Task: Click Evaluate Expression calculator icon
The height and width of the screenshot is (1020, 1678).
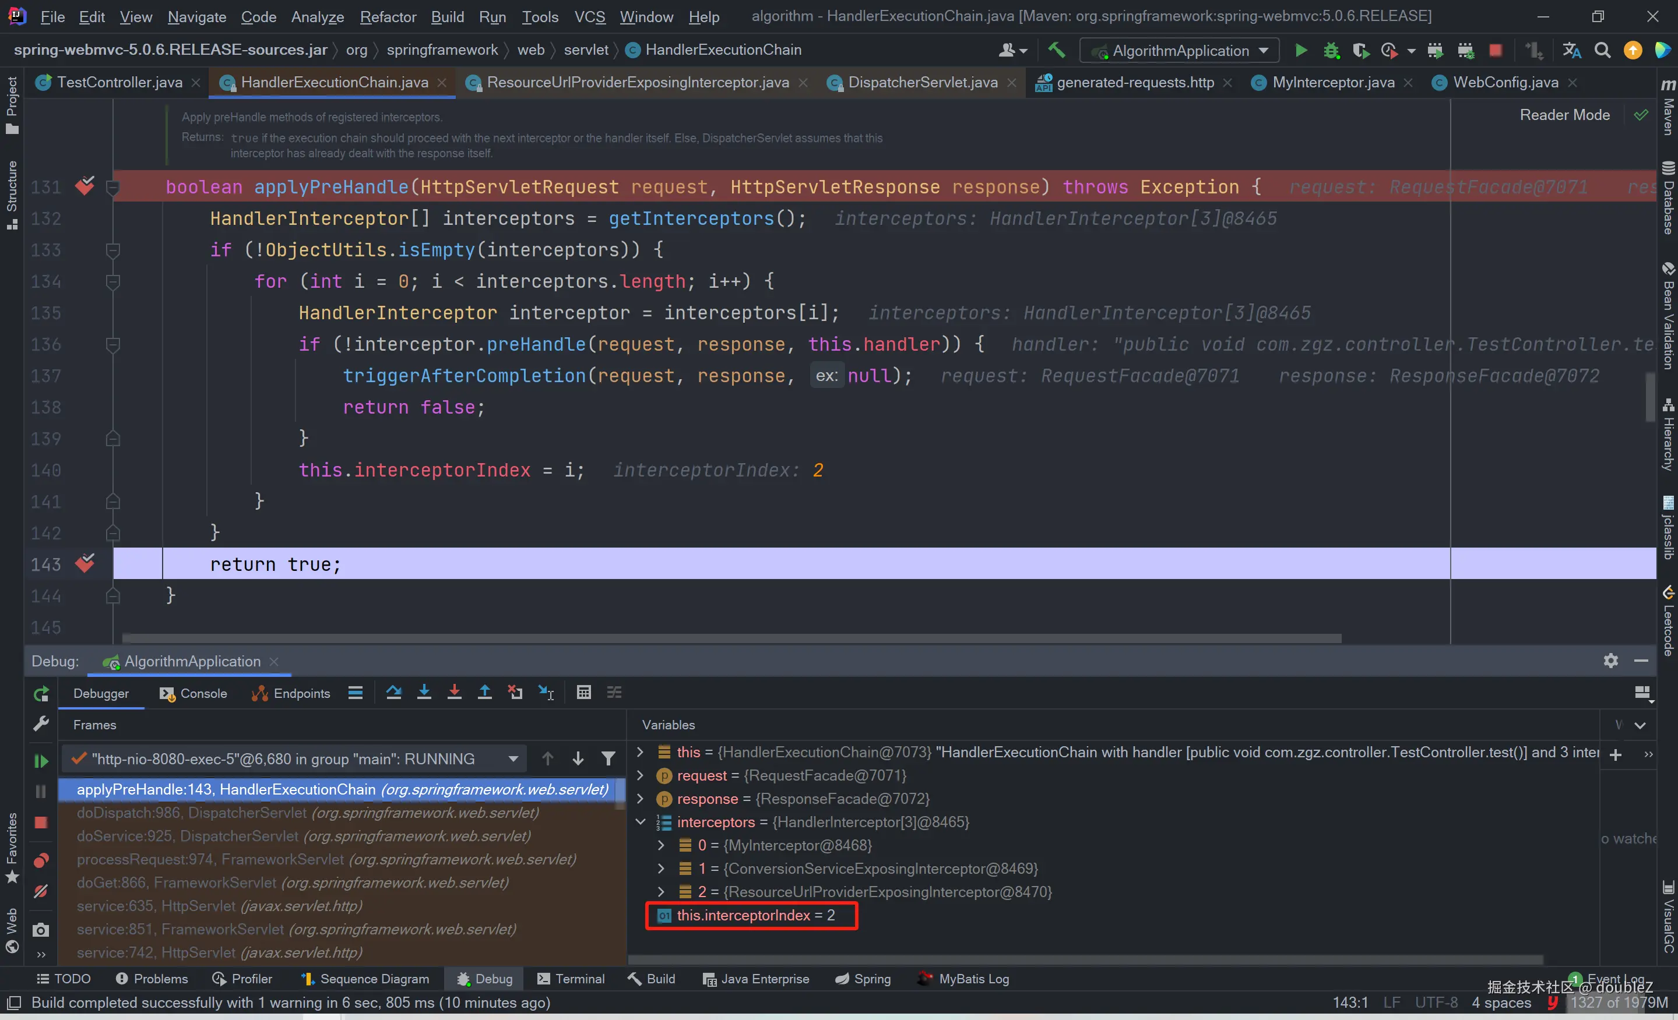Action: [583, 693]
